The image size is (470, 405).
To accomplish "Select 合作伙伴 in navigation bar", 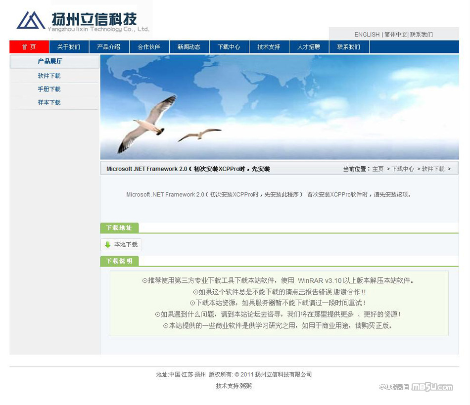I will tap(149, 47).
